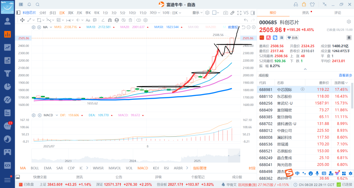Screen dimensions: 354x188
Task: Enter fullscreen chart view
Action: 239,13
